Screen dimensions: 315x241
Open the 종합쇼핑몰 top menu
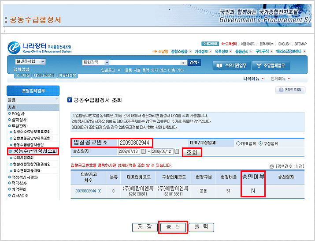point(181,51)
